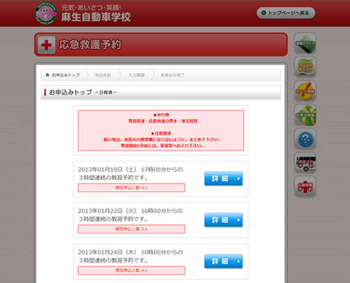
Task: Open 詳細 for the 2013年01月22日 session
Action: tap(224, 220)
